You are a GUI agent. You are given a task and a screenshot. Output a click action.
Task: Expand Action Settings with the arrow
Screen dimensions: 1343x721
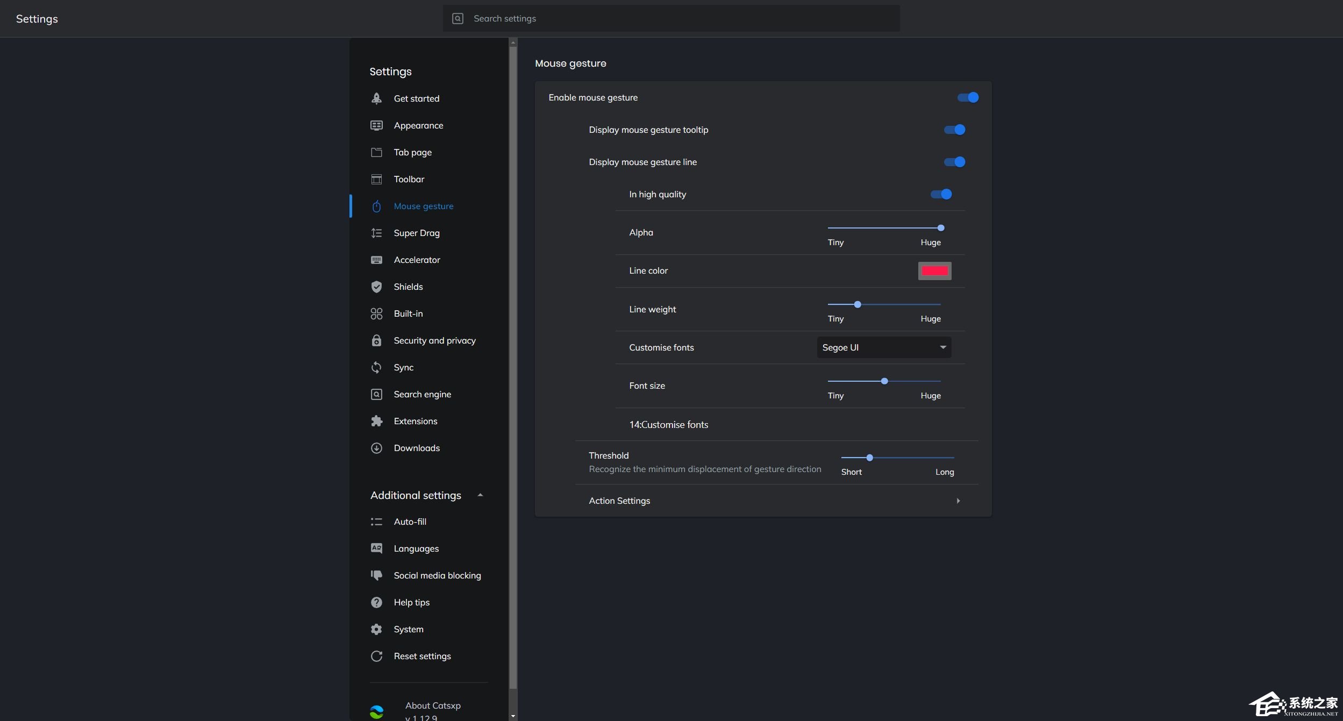click(958, 501)
